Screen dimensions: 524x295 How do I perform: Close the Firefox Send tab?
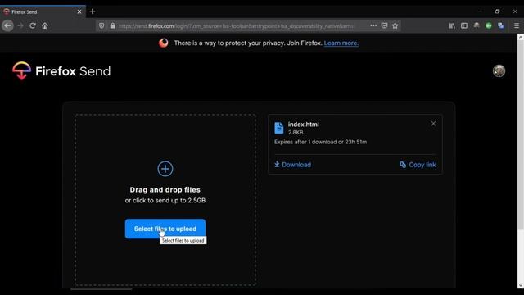coord(79,11)
